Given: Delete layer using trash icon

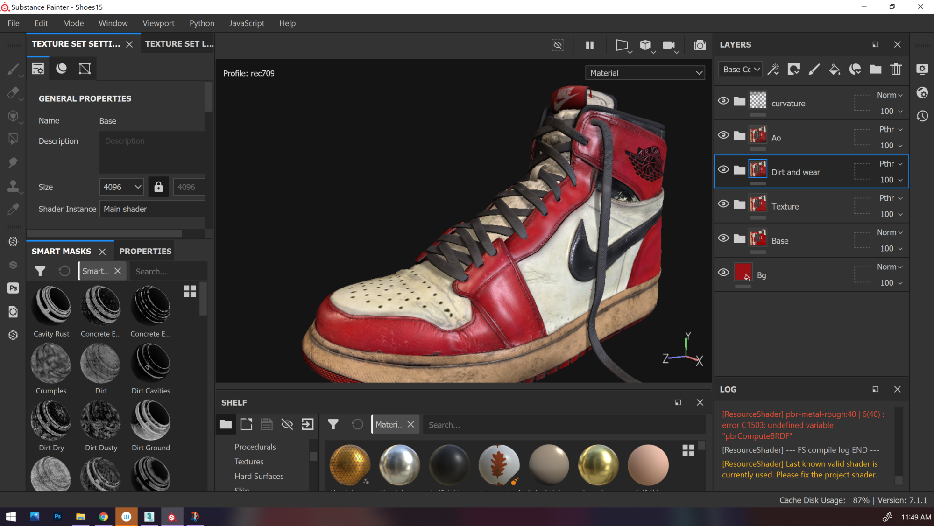Looking at the screenshot, I should click(896, 70).
